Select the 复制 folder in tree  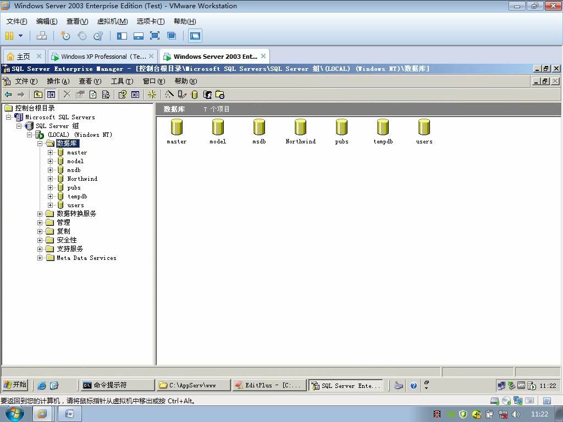[x=63, y=231]
